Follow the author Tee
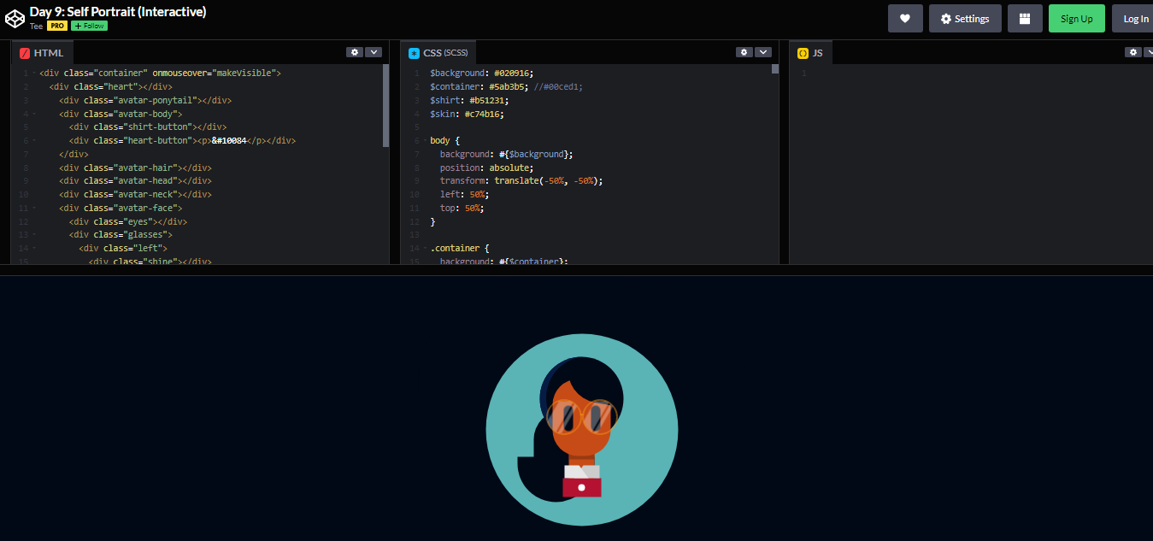 click(x=89, y=26)
